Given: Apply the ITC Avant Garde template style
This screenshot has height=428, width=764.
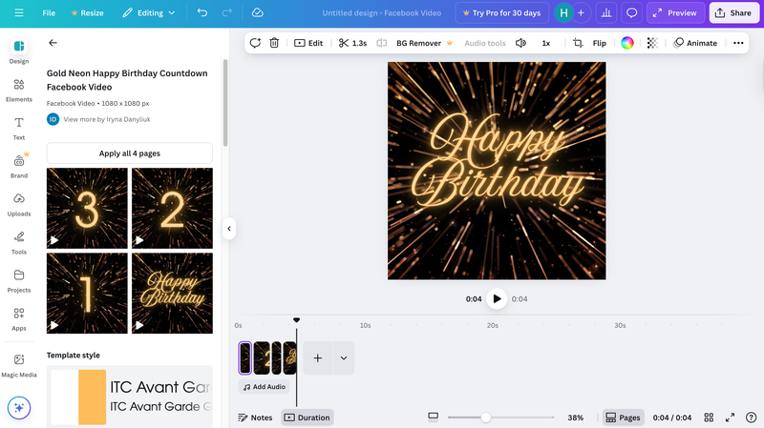Looking at the screenshot, I should pos(130,397).
